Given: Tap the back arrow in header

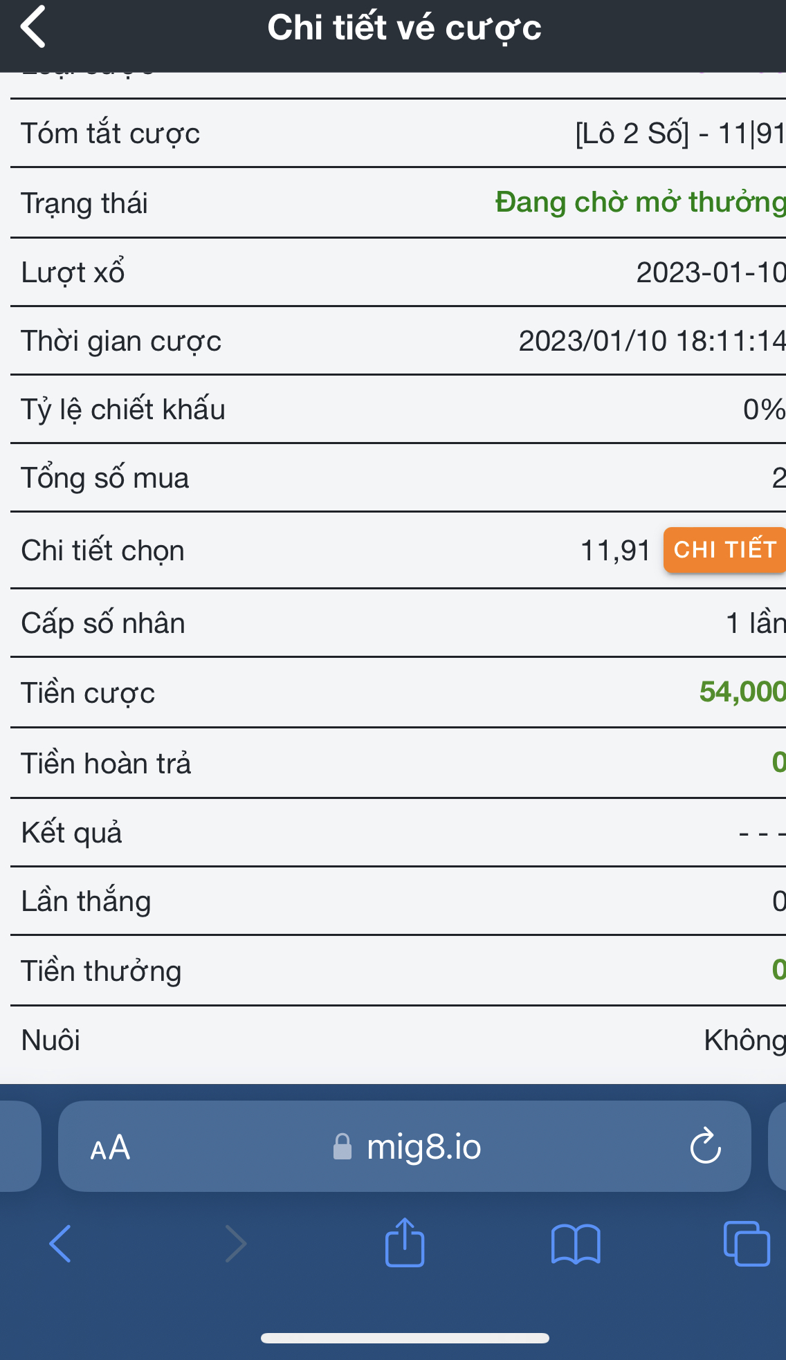Looking at the screenshot, I should [33, 26].
